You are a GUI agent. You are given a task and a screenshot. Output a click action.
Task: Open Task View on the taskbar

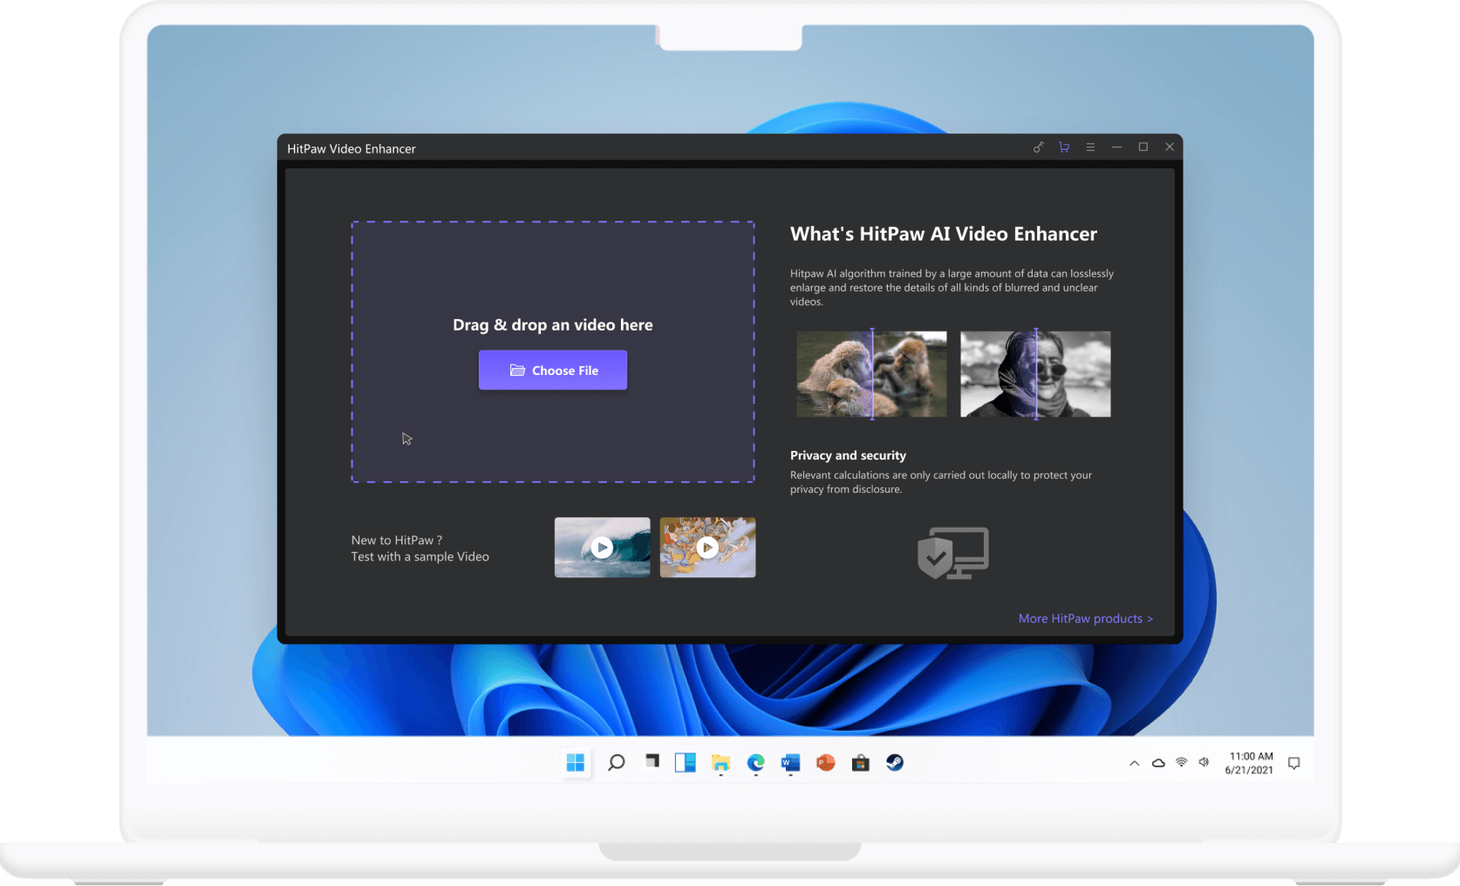pyautogui.click(x=652, y=763)
